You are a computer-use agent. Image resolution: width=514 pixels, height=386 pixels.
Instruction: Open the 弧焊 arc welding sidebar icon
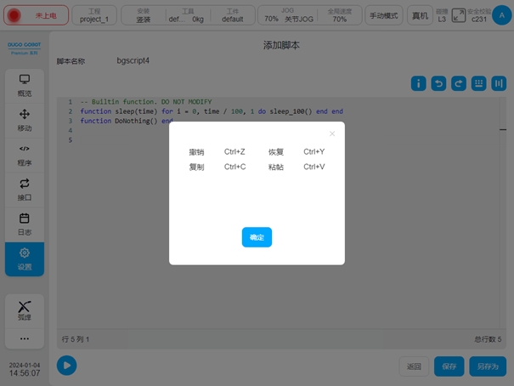25,310
